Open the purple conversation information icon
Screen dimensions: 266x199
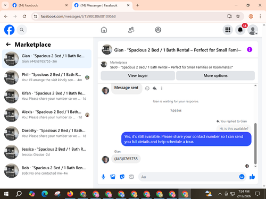[250, 49]
